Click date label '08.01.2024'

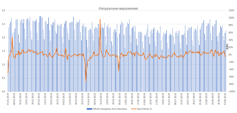(14, 99)
